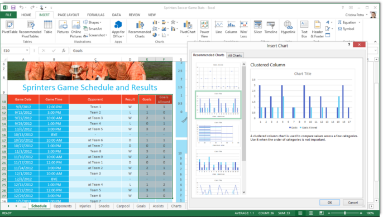
Task: Click the zoom out minus button
Action: pos(329,213)
